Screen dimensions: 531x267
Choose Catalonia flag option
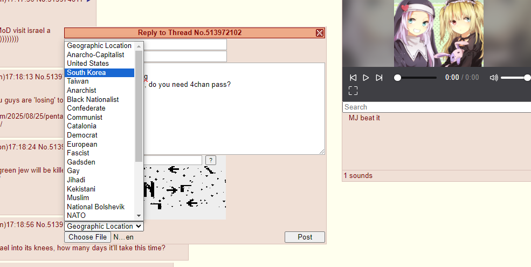click(x=100, y=126)
